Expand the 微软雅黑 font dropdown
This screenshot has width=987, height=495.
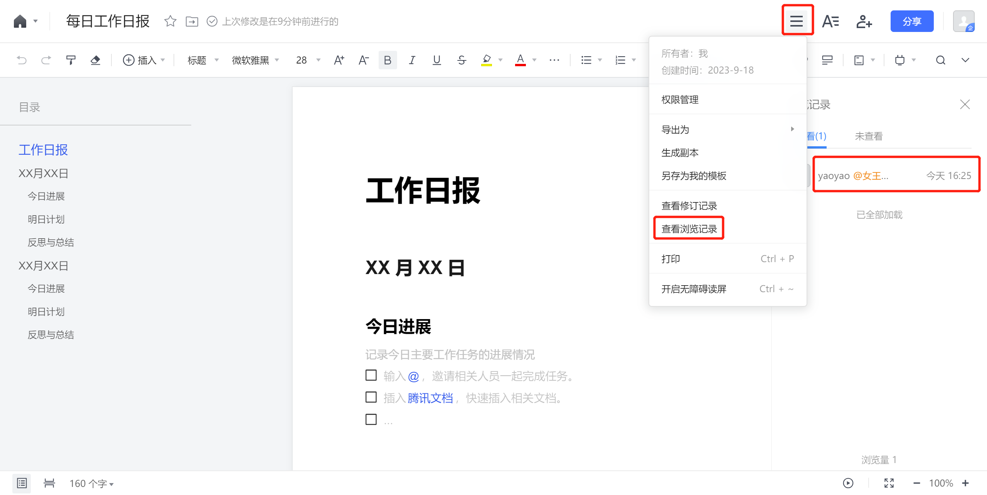[x=255, y=60]
